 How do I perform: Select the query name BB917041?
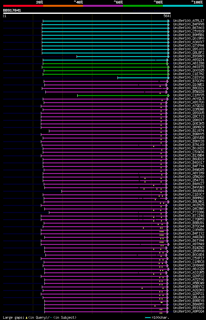12,10
